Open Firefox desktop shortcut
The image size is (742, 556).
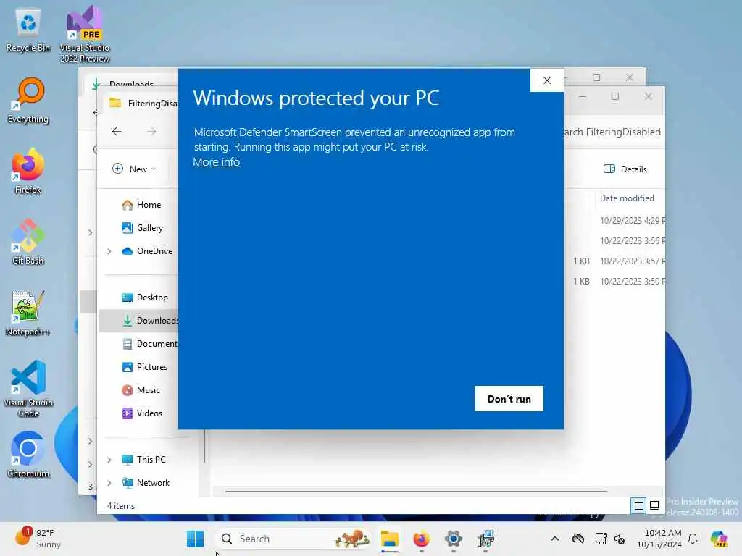pos(28,172)
